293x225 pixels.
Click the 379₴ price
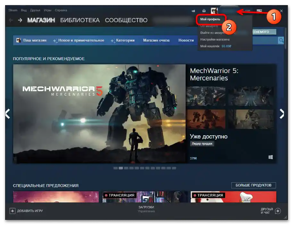(x=193, y=158)
